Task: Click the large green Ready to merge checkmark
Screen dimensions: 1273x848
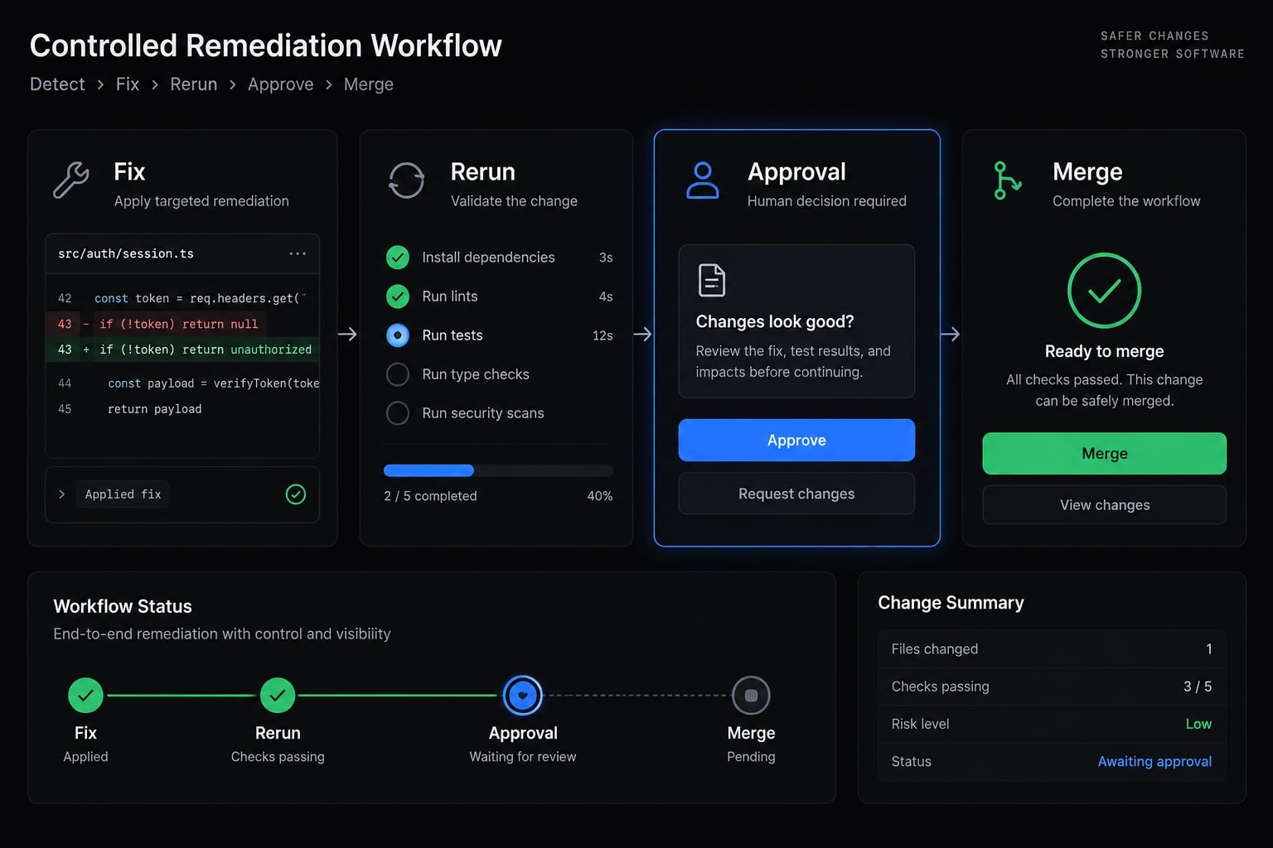Action: click(x=1104, y=291)
